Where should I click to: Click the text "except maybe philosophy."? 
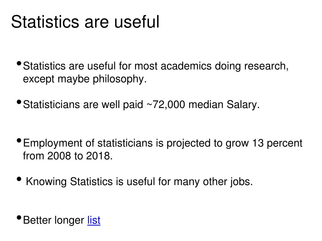point(85,79)
